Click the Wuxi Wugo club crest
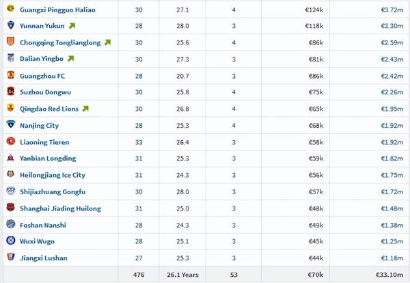Screen dimensions: 410x283 (x=10, y=241)
